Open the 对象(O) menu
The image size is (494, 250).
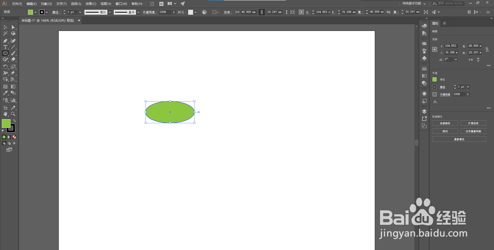pos(46,4)
